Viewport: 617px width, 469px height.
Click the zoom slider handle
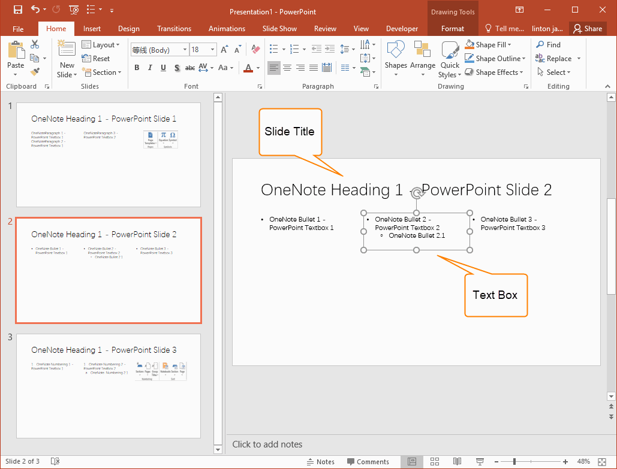click(x=514, y=462)
